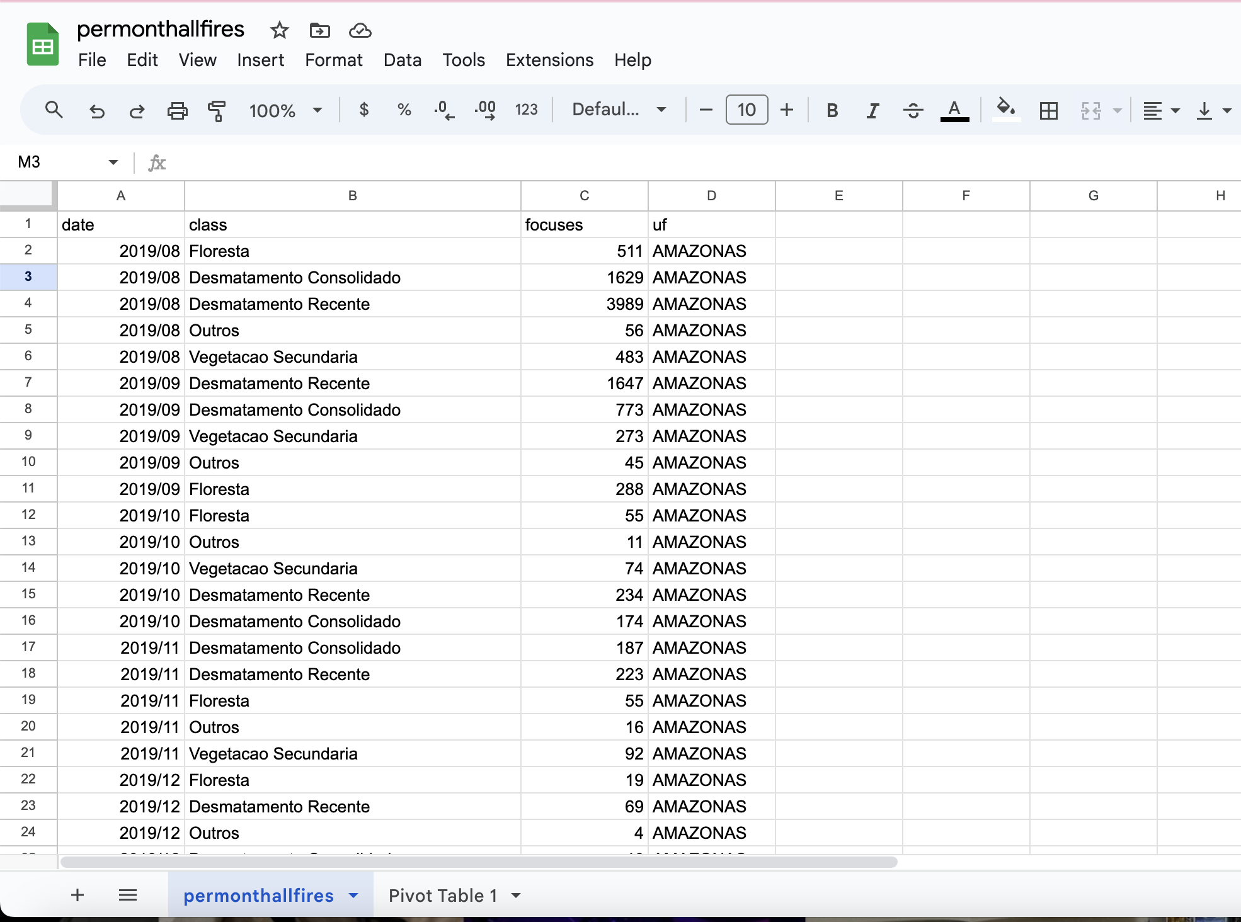
Task: Open the permonthallfires sheet tab menu arrow
Action: coord(353,895)
